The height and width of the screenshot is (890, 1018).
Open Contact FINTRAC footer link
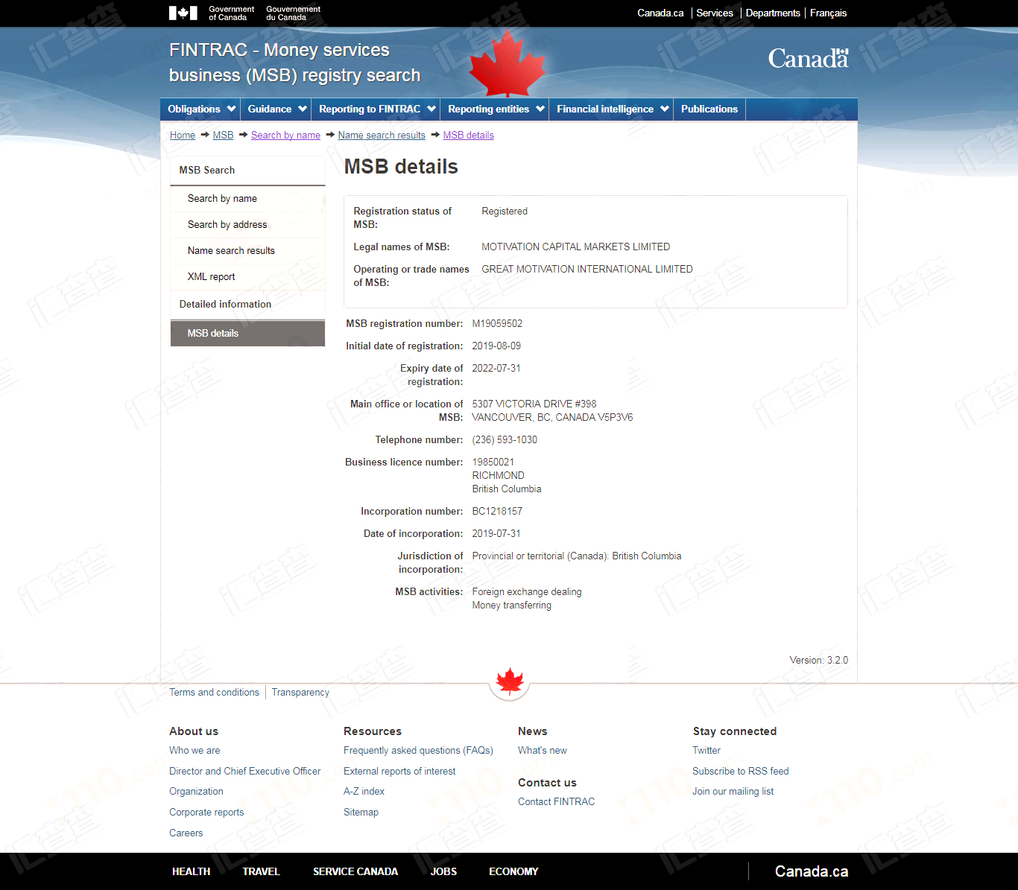click(x=557, y=802)
